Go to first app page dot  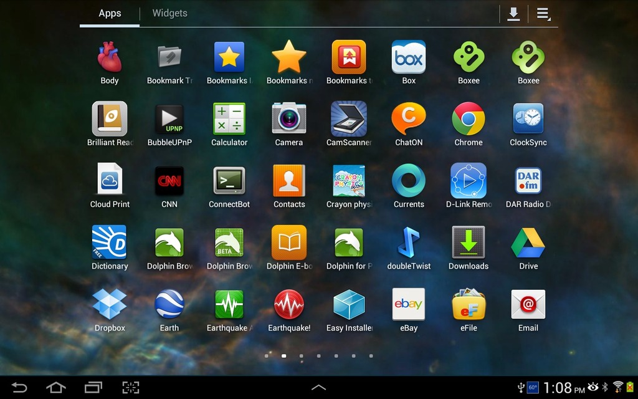click(x=266, y=356)
